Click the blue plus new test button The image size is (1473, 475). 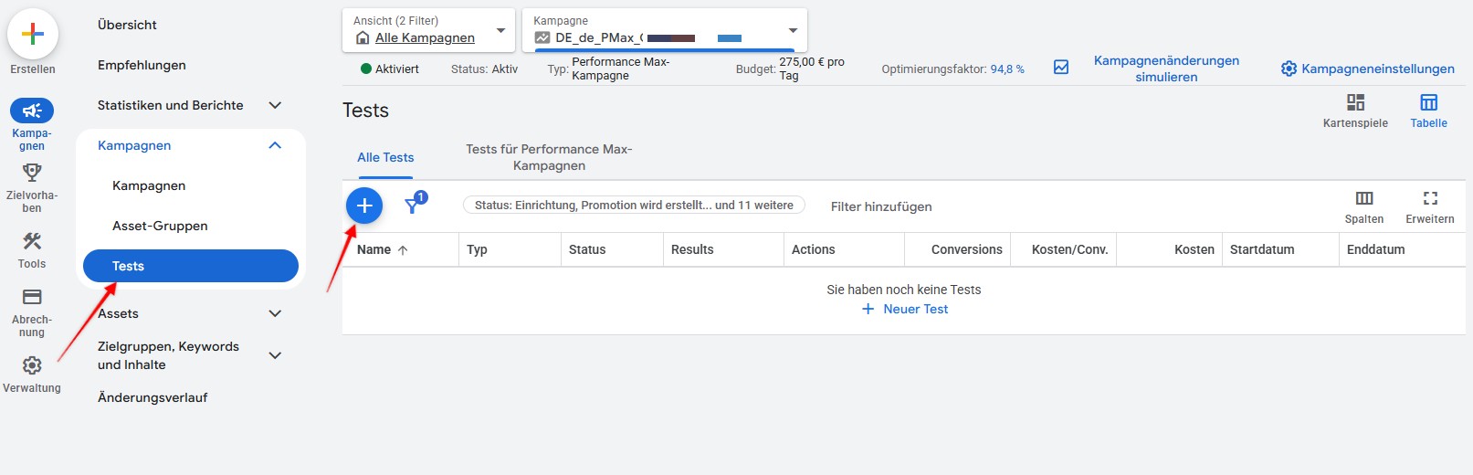click(364, 206)
